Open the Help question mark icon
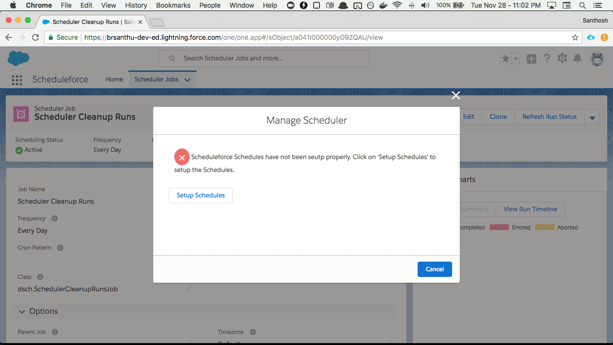Screen dimensions: 613x345 546,58
